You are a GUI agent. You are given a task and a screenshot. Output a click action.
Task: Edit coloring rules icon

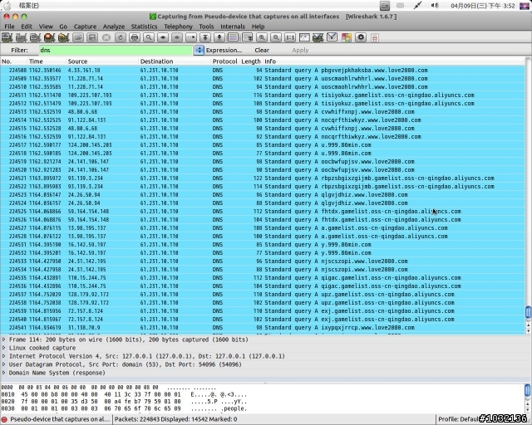347,37
